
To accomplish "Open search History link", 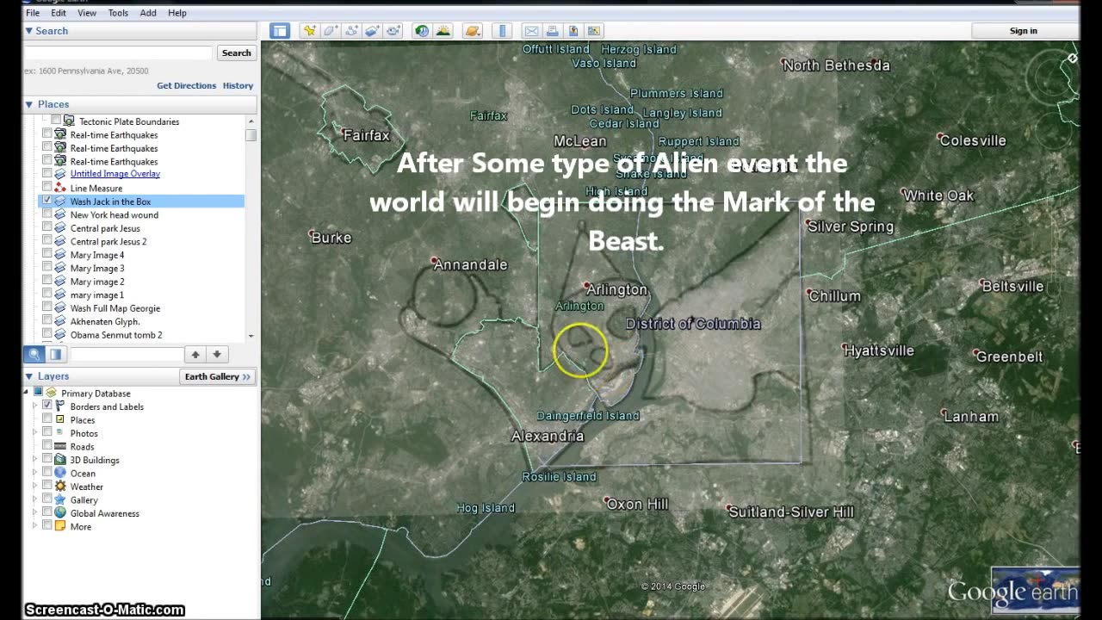I will (238, 85).
